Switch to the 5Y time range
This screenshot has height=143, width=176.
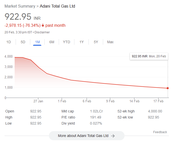96,42
